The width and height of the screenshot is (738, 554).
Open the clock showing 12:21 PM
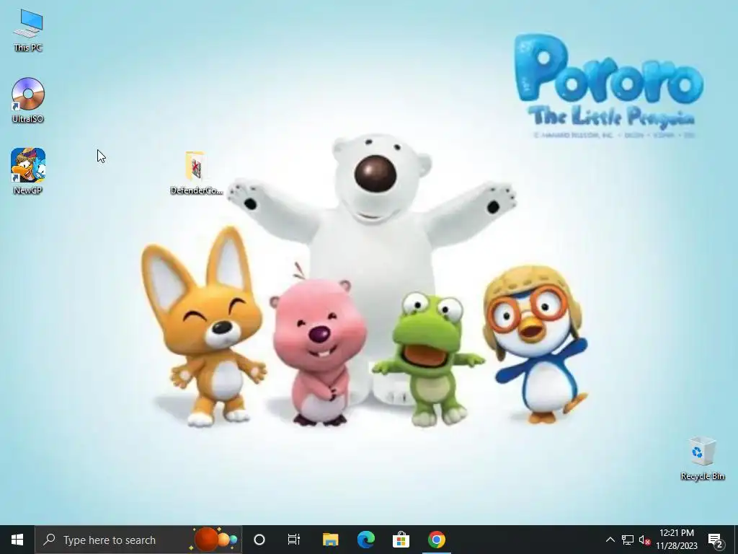(677, 540)
